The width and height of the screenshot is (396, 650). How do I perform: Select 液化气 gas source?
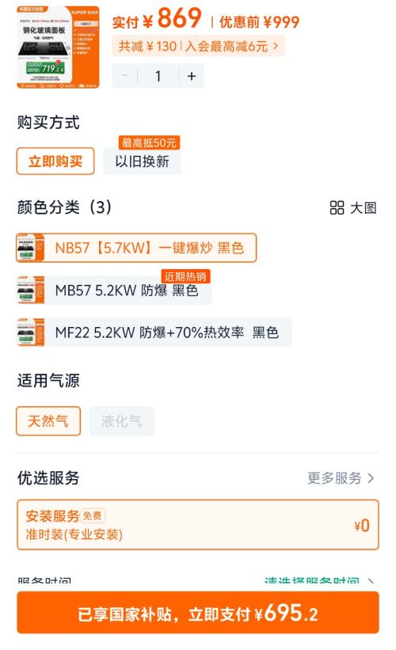[x=122, y=421]
